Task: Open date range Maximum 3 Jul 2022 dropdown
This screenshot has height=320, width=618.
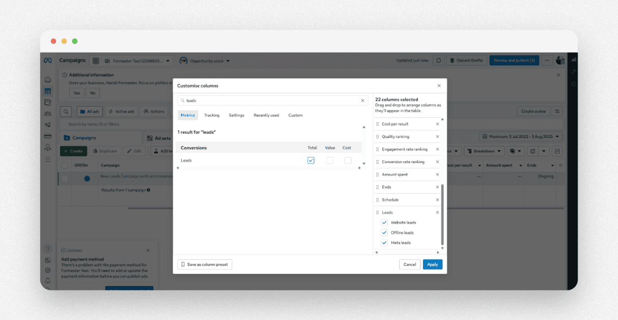Action: tap(521, 137)
